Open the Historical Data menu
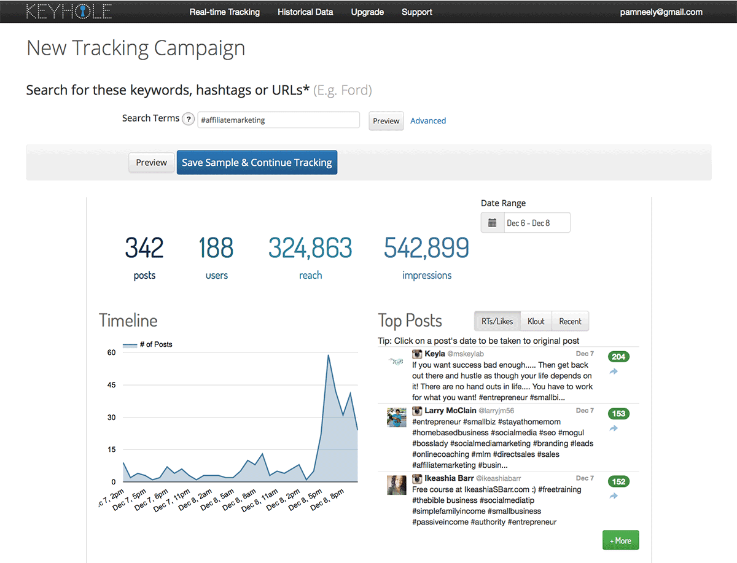 tap(305, 12)
